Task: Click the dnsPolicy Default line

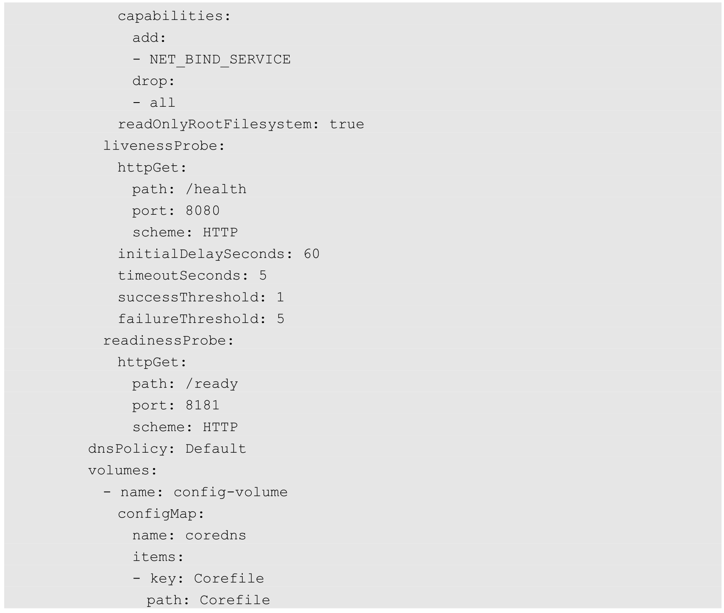Action: click(167, 449)
